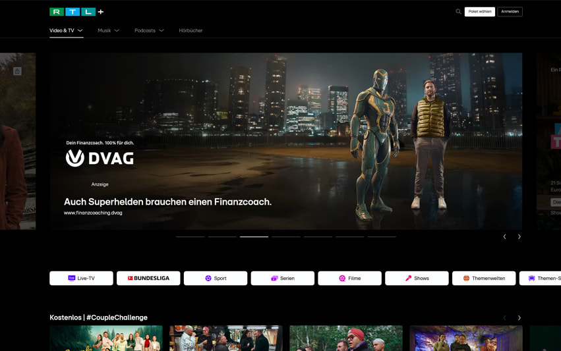
Task: Click the RTL+ logo
Action: click(x=76, y=12)
